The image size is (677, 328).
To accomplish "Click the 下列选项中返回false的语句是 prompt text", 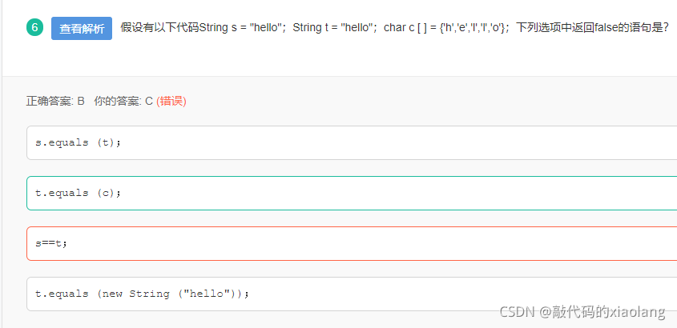I will (x=592, y=28).
